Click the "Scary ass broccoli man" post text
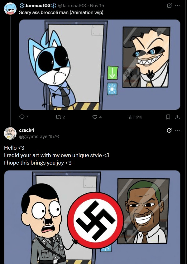 pos(61,12)
